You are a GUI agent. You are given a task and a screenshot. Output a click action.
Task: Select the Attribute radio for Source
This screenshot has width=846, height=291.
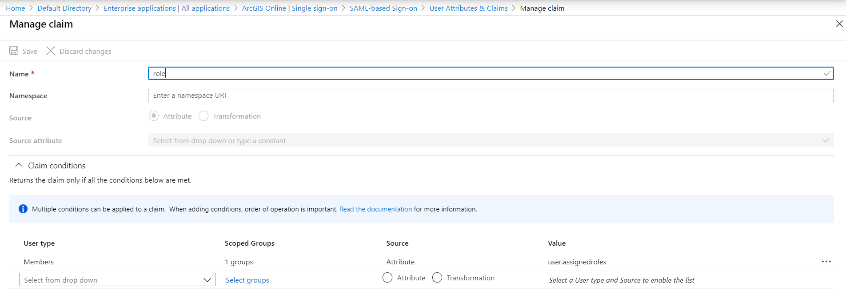pyautogui.click(x=154, y=116)
